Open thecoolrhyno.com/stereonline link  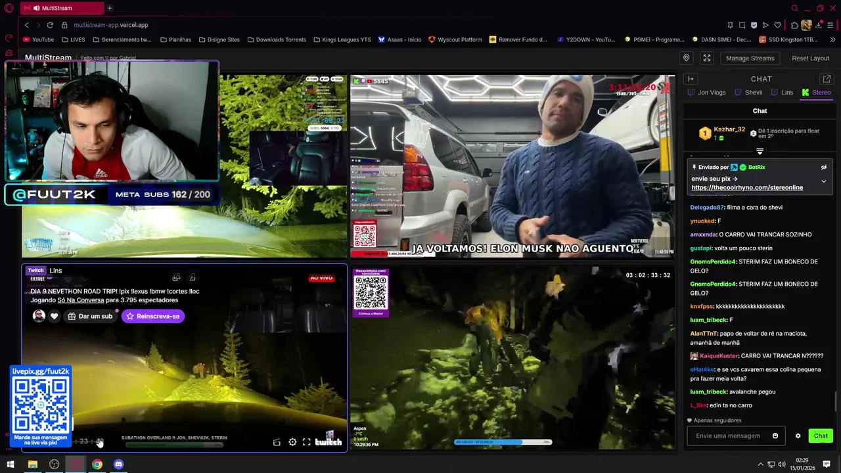(x=747, y=187)
